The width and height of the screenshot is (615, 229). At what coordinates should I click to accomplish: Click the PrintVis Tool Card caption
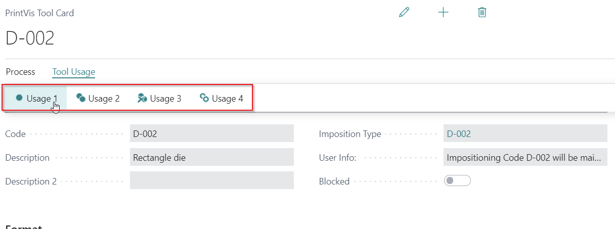(x=39, y=13)
